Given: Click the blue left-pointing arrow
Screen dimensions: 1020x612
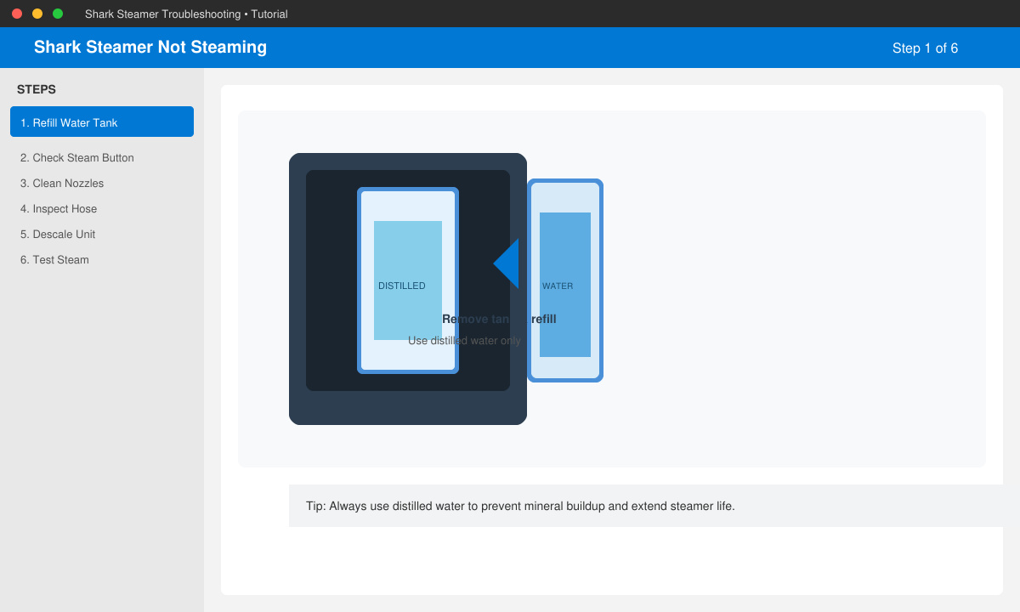Looking at the screenshot, I should tap(507, 263).
